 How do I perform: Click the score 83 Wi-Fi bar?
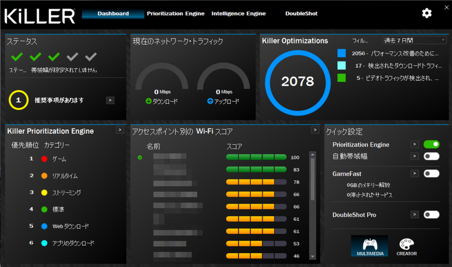point(257,170)
